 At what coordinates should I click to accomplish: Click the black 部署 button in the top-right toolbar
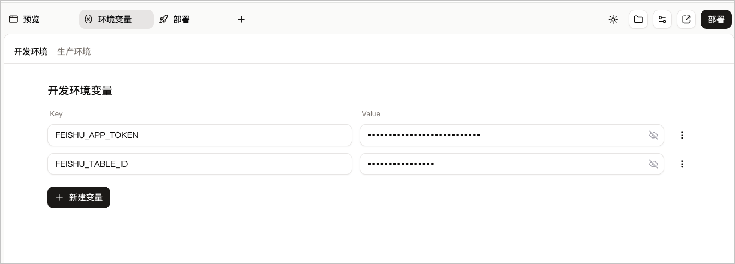(x=716, y=20)
